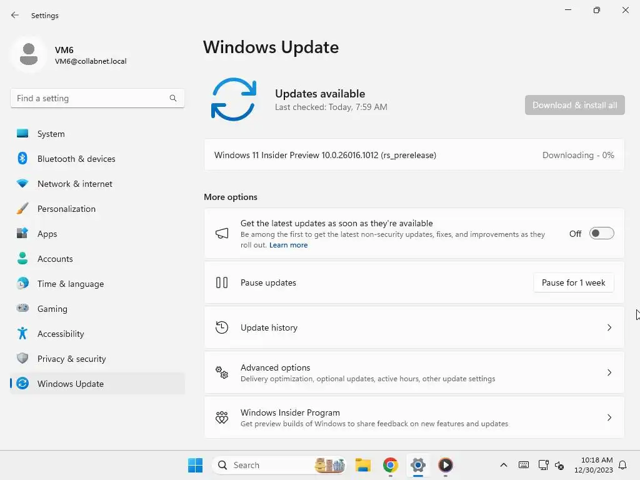This screenshot has width=640, height=480.
Task: Click the Windows Insider Program title
Action: point(290,412)
